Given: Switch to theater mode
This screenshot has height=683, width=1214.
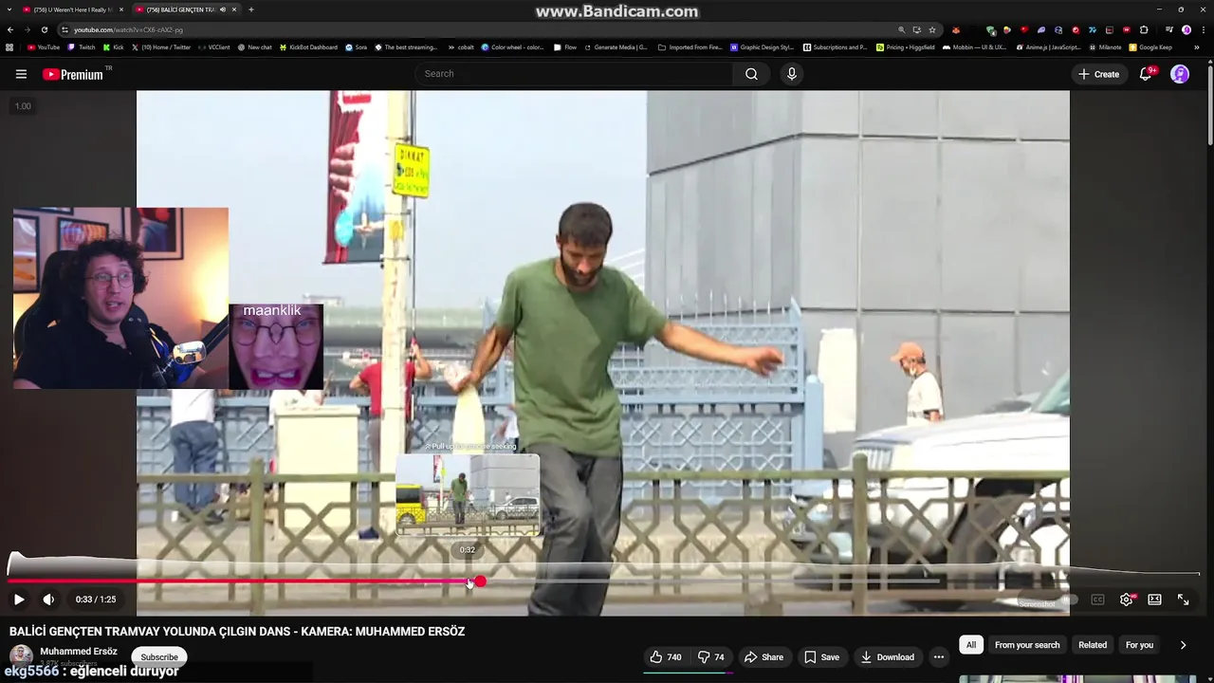Looking at the screenshot, I should [x=1154, y=600].
